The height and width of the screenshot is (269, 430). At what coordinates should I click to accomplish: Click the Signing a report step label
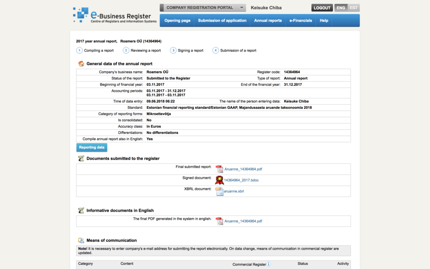[191, 50]
